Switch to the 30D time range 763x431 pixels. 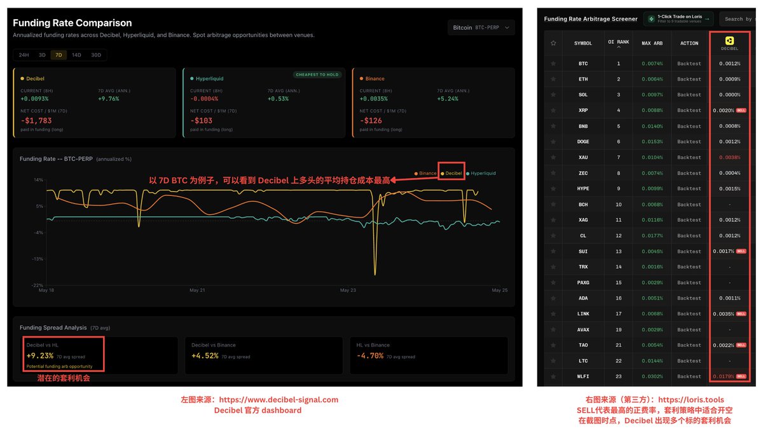[x=96, y=55]
